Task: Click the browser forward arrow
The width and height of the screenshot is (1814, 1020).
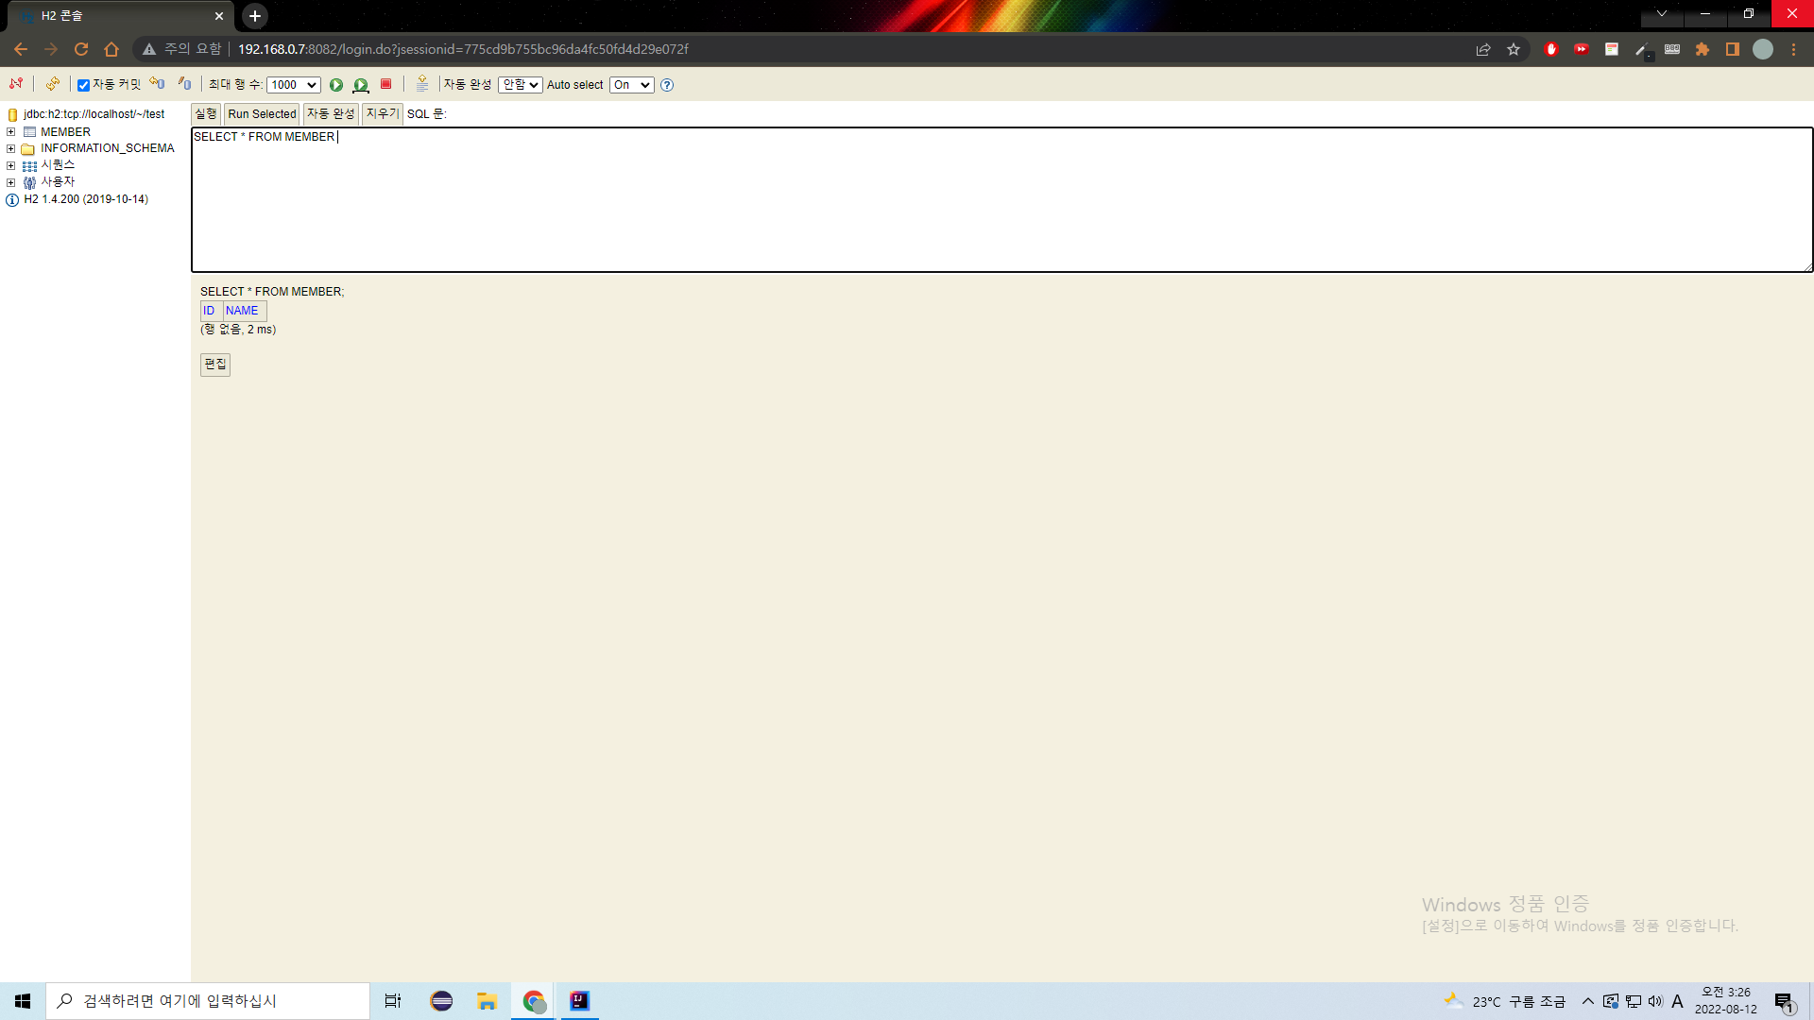Action: pyautogui.click(x=51, y=49)
